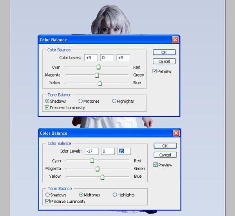Click the +9 color level field
Image resolution: width=235 pixels, height=216 pixels.
[x=123, y=58]
